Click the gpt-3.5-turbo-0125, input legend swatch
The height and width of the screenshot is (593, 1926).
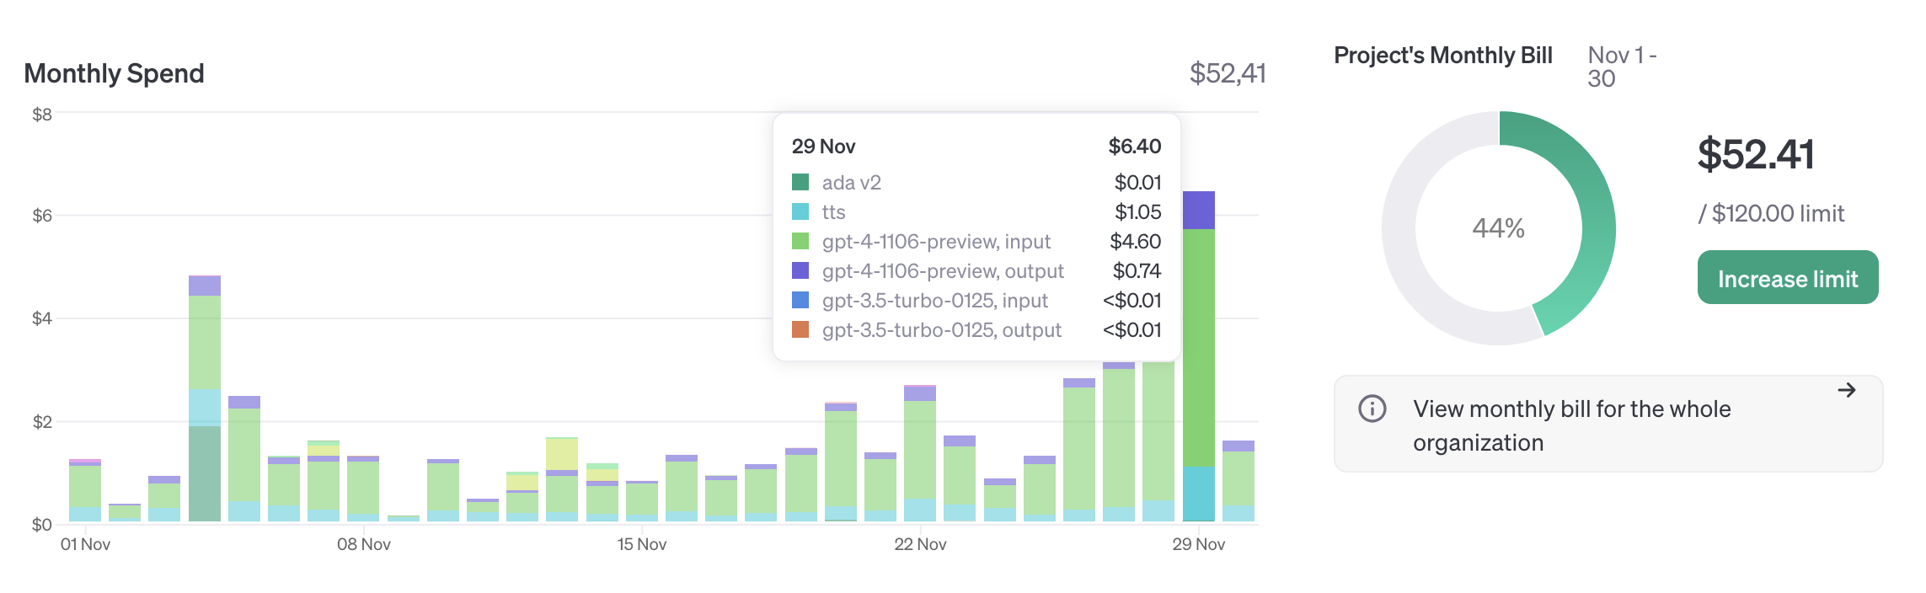pyautogui.click(x=800, y=300)
